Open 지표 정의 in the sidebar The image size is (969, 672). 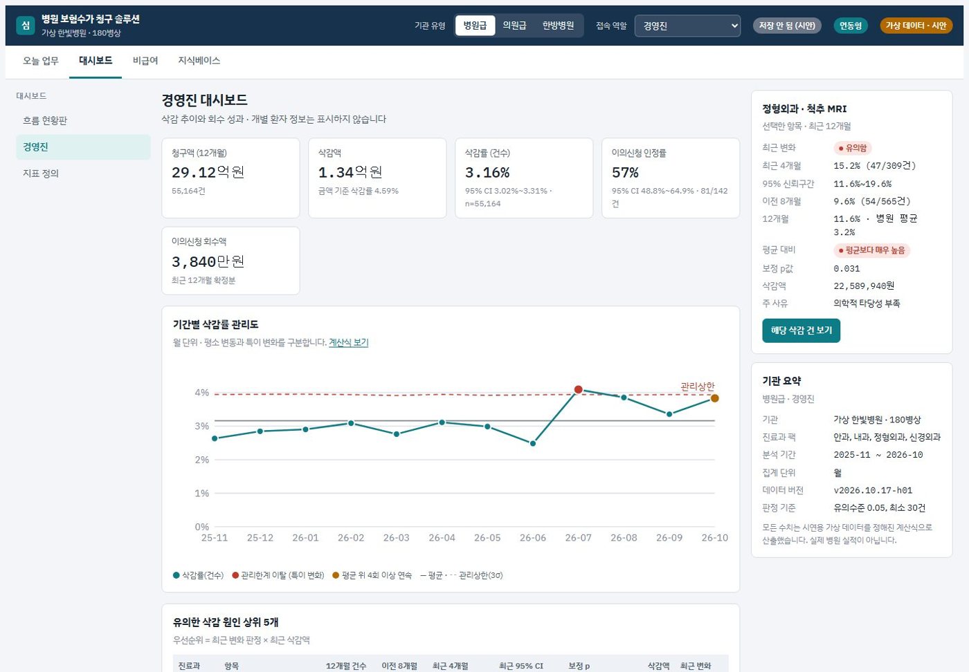point(83,174)
